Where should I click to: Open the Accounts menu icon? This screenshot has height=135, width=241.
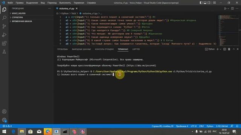pos(4,111)
